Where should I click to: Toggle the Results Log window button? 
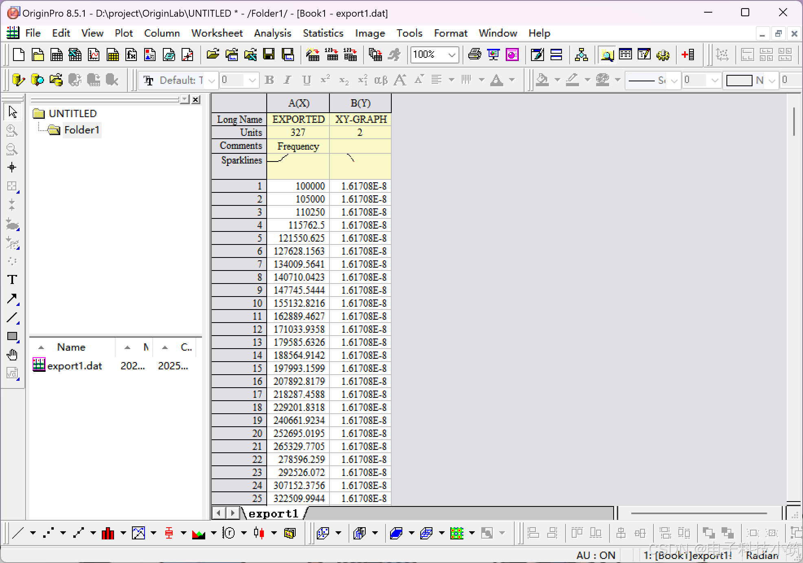coord(625,55)
